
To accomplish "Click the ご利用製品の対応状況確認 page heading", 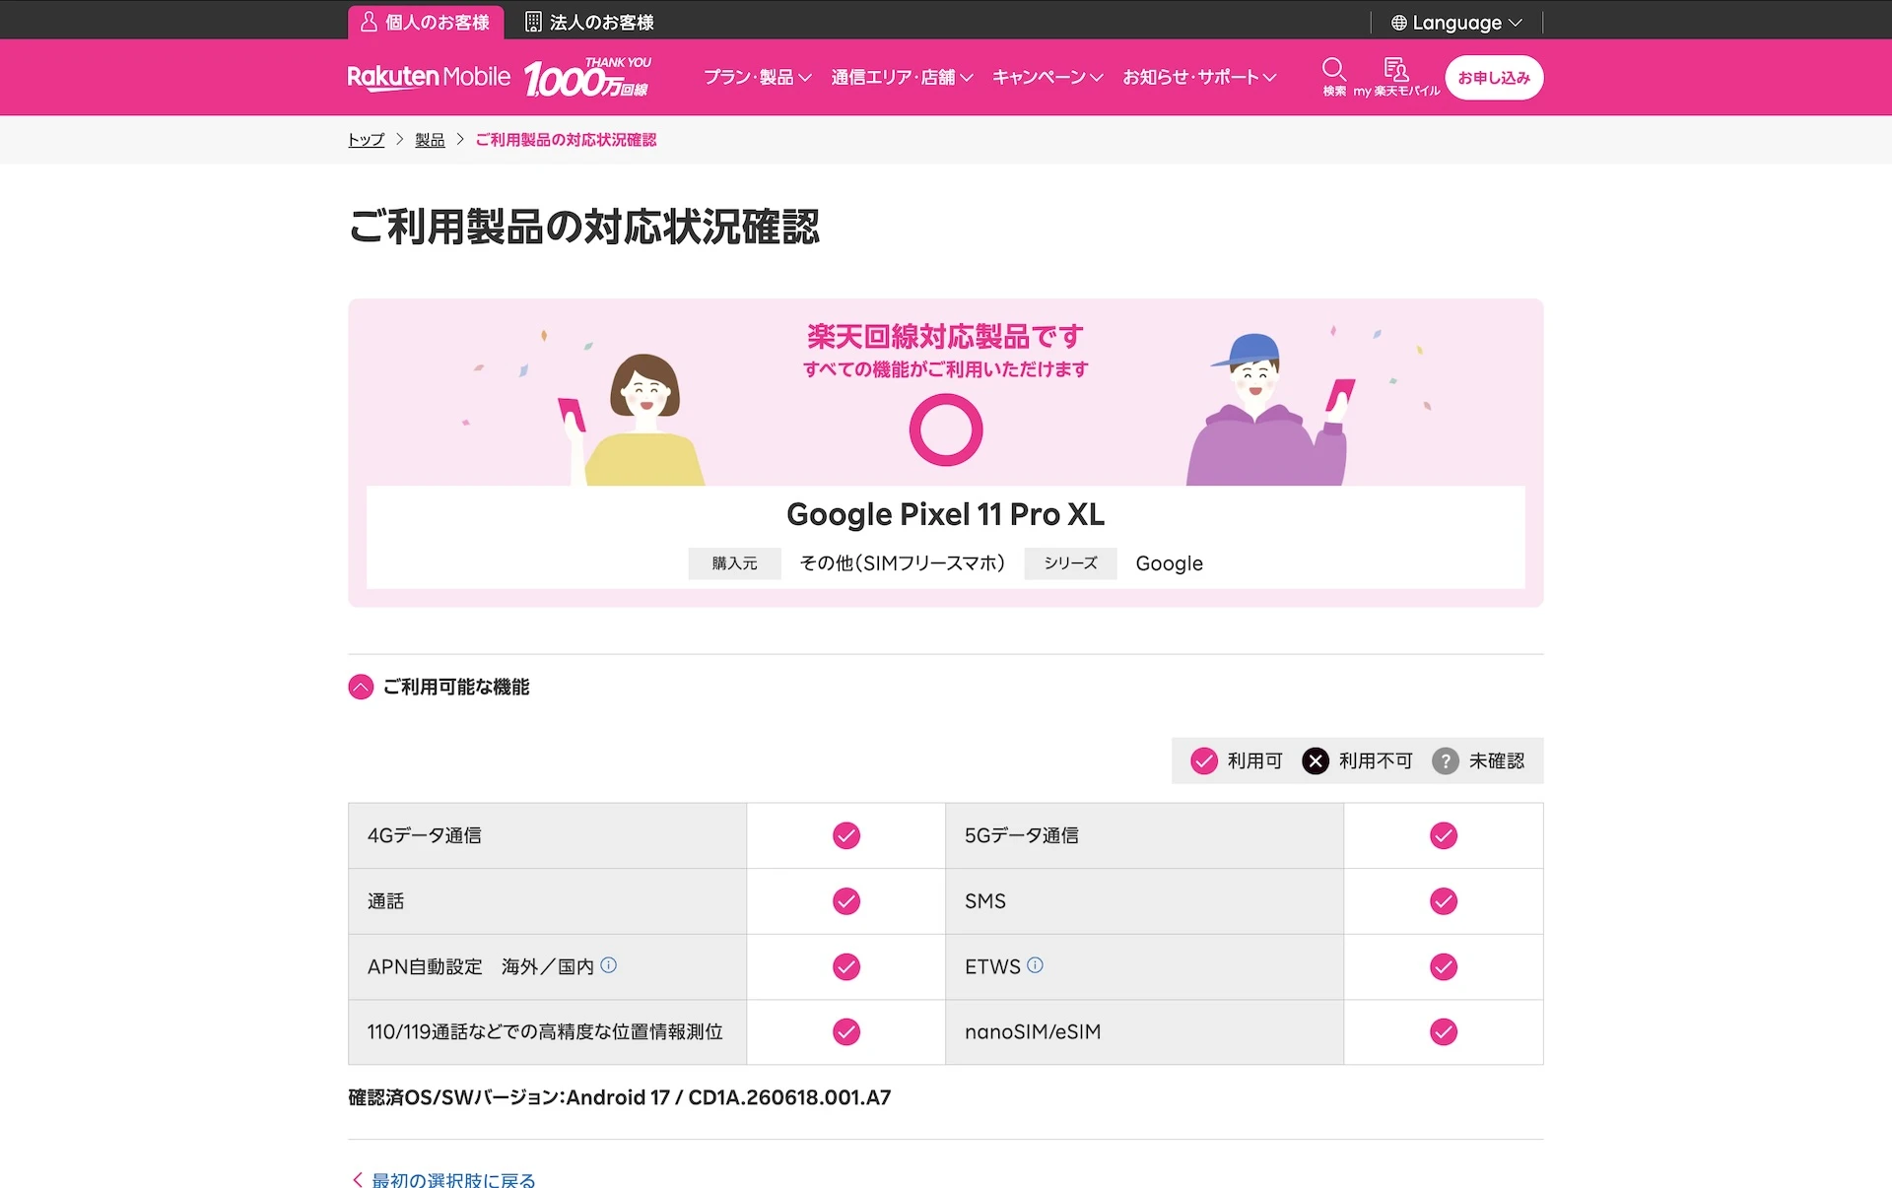I will (x=584, y=227).
